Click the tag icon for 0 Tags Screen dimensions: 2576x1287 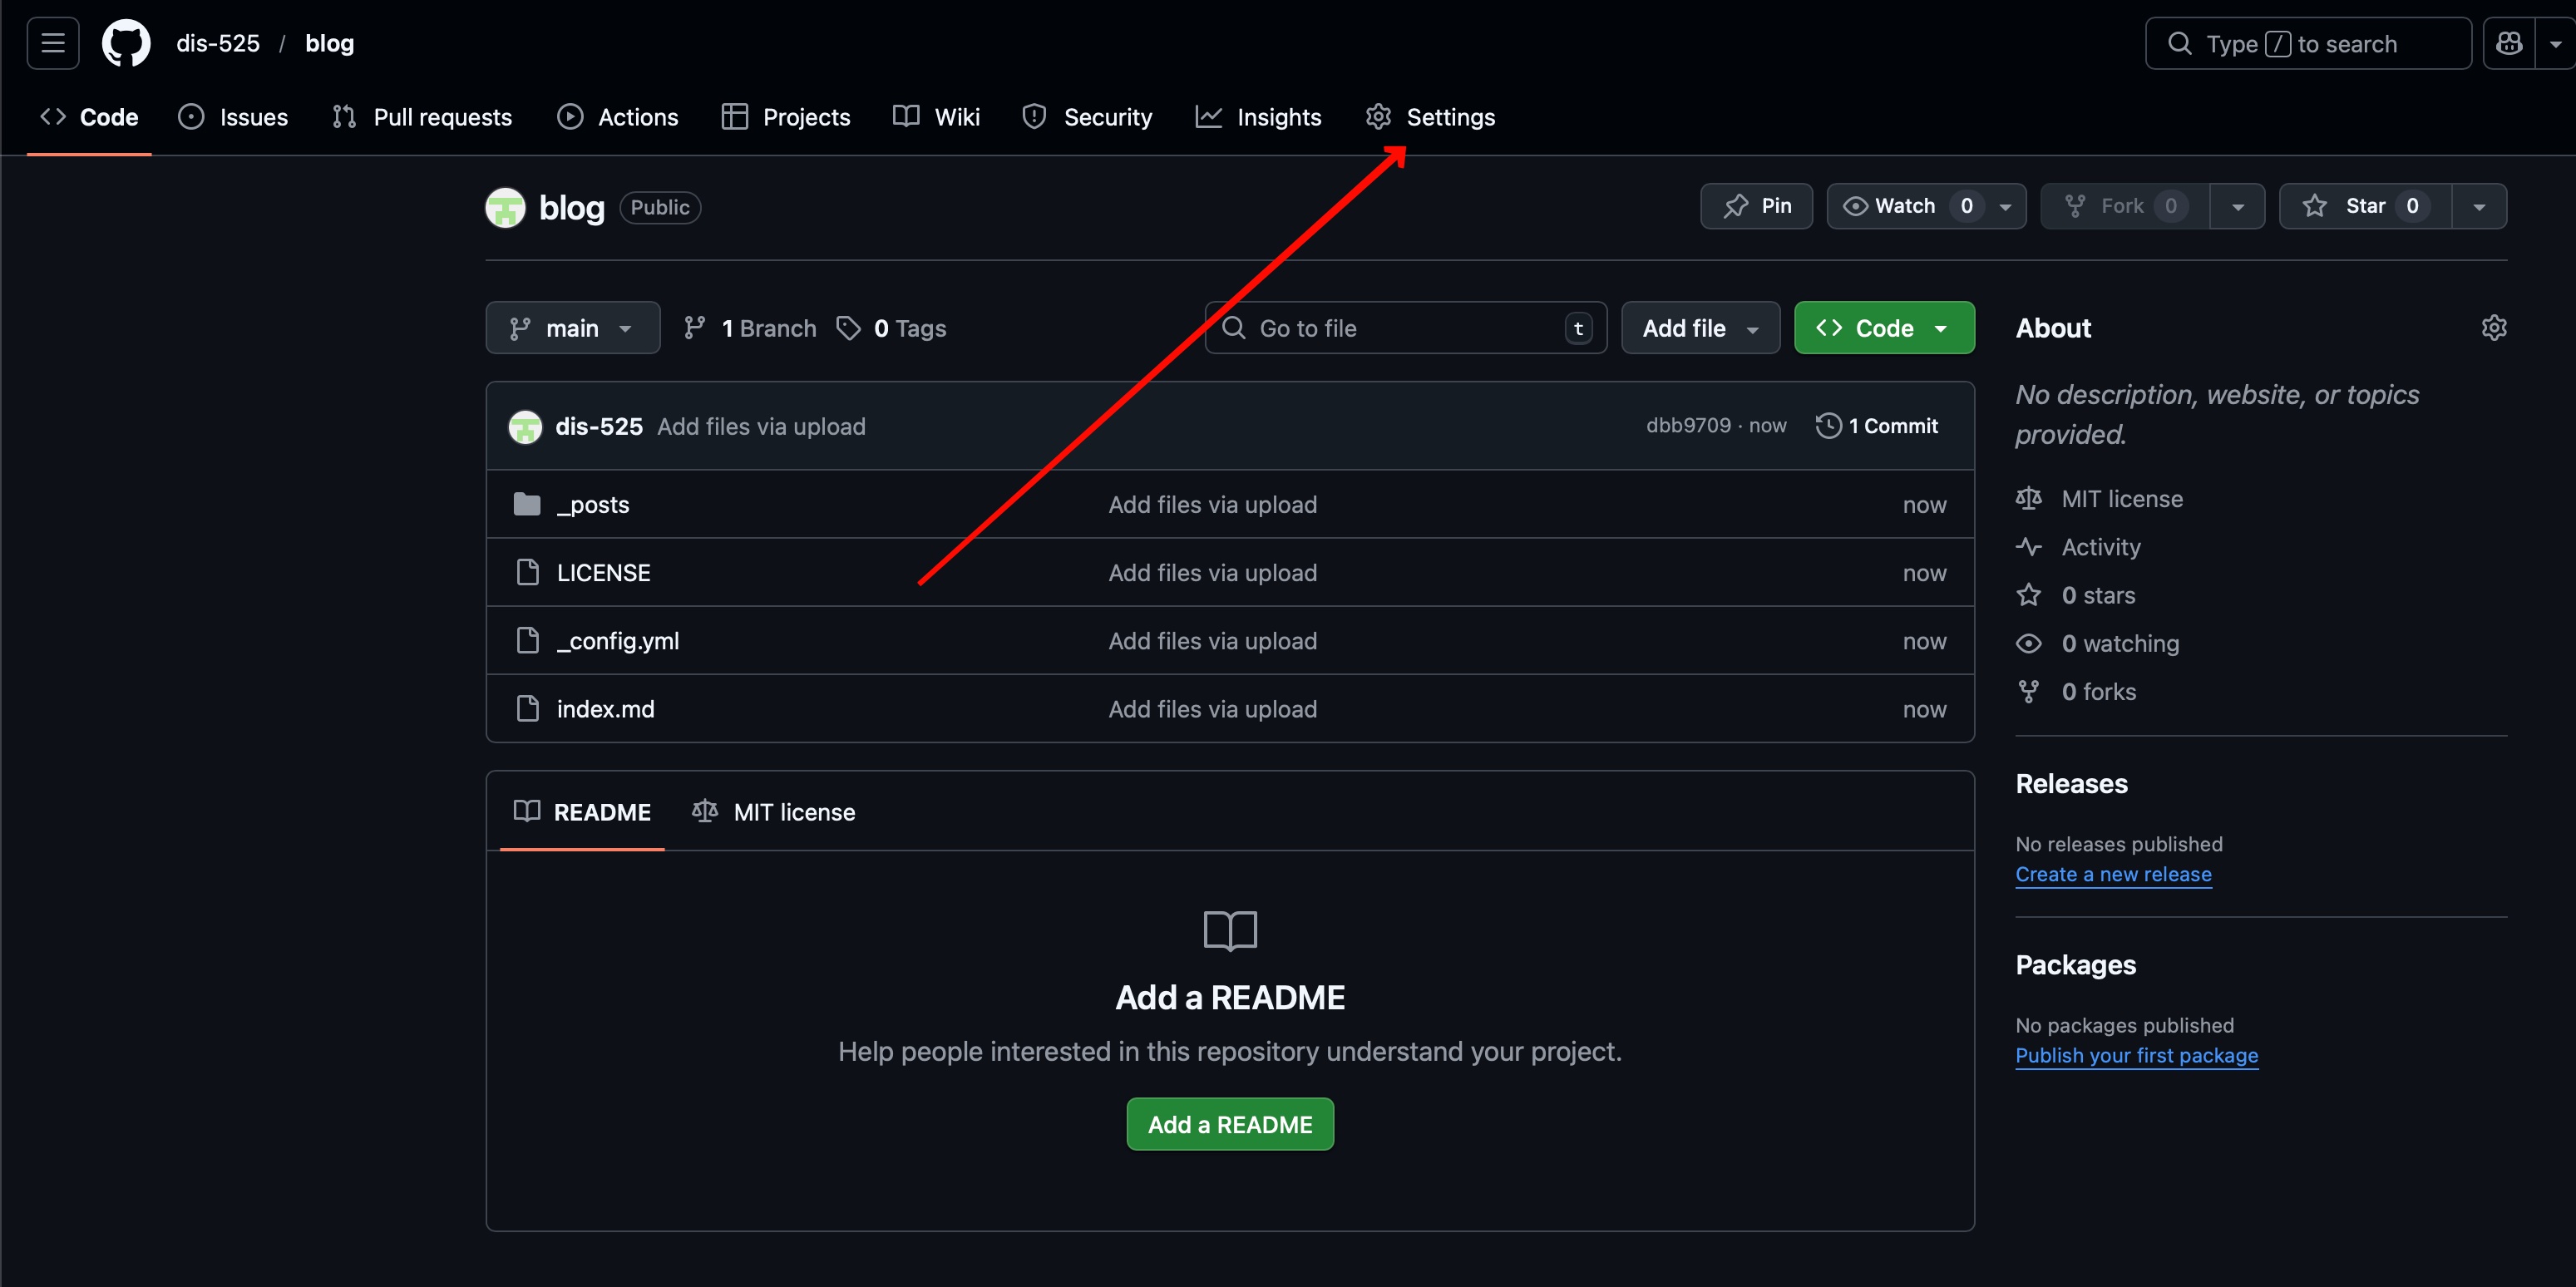pos(848,328)
